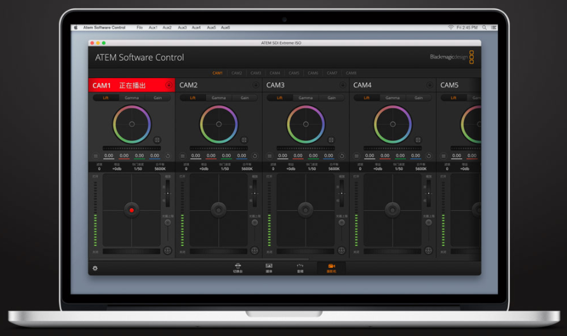Click CAM3 auto focus A button
Screen dimensions: 567x336
coord(341,250)
